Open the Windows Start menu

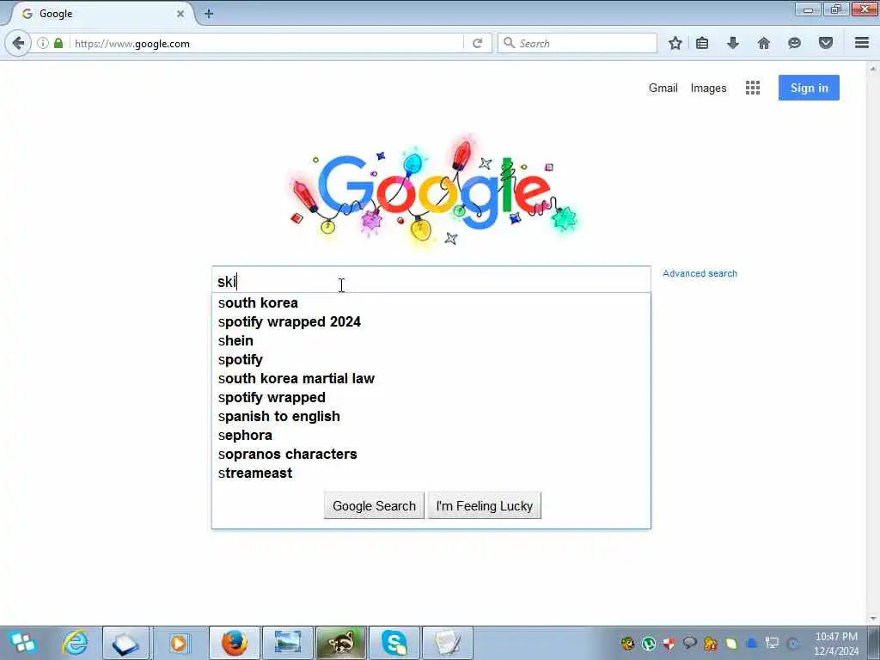[23, 643]
